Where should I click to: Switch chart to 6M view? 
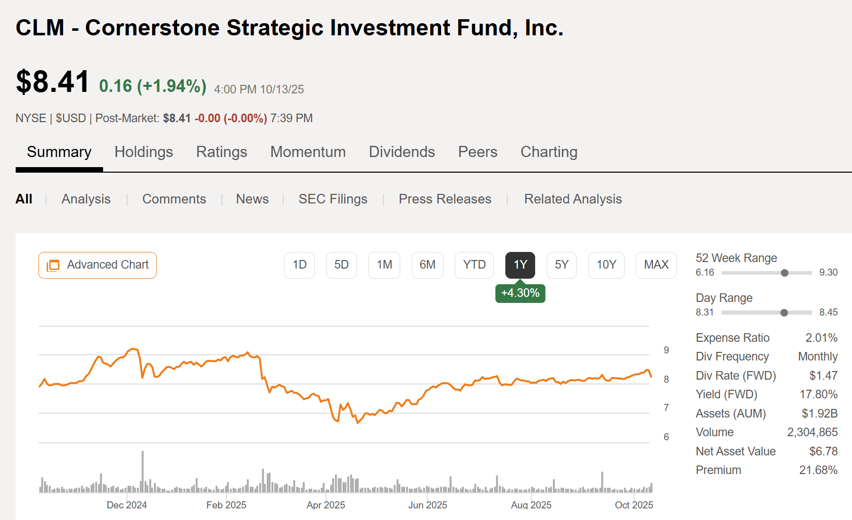tap(428, 265)
